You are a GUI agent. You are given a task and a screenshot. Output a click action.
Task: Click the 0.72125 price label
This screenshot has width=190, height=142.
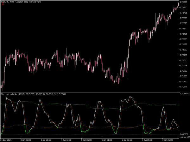pos(183,55)
